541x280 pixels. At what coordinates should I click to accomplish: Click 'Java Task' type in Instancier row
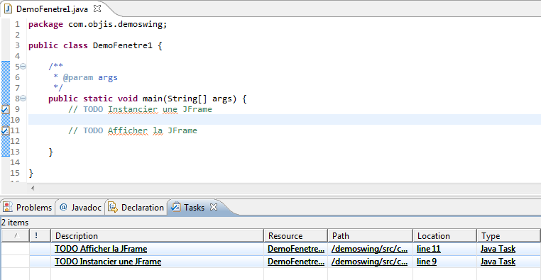point(498,262)
